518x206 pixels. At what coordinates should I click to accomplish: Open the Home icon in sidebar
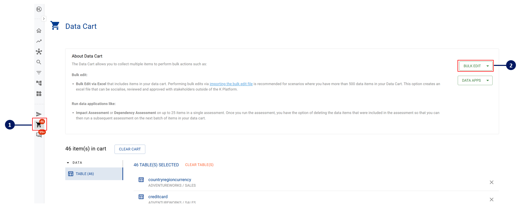[39, 31]
